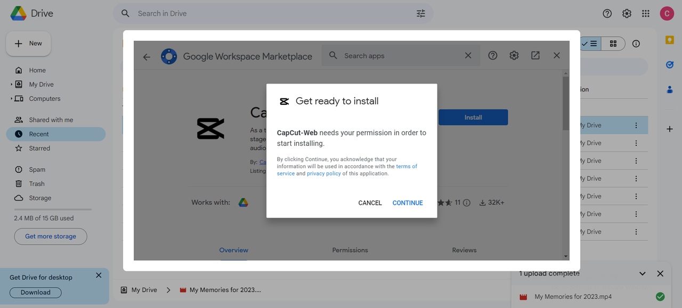This screenshot has height=308, width=682.
Task: Click the 32K+ downloads count
Action: coord(492,203)
